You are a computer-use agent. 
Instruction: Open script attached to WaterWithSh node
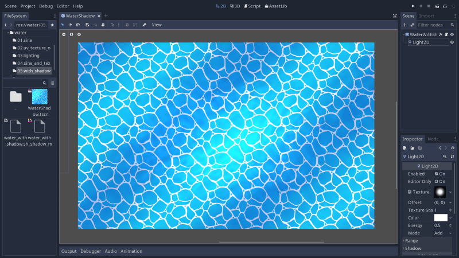point(446,34)
